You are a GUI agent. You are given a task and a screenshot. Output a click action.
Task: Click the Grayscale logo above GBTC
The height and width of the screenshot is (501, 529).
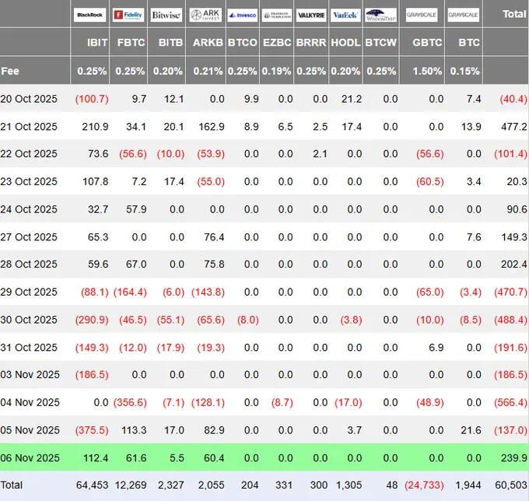point(422,15)
